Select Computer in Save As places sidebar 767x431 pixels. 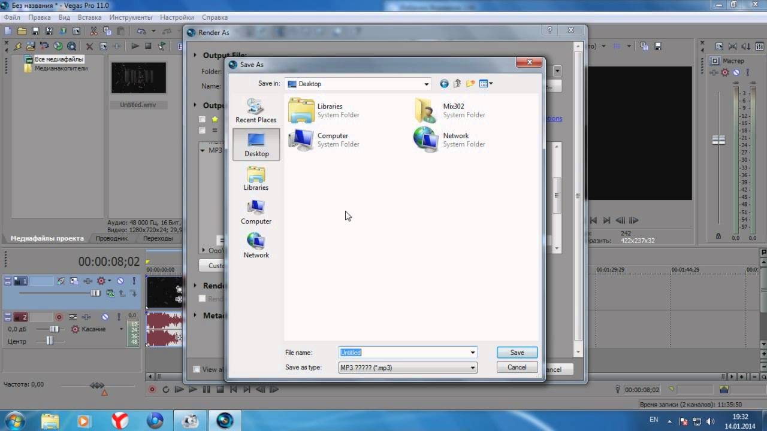(x=256, y=213)
